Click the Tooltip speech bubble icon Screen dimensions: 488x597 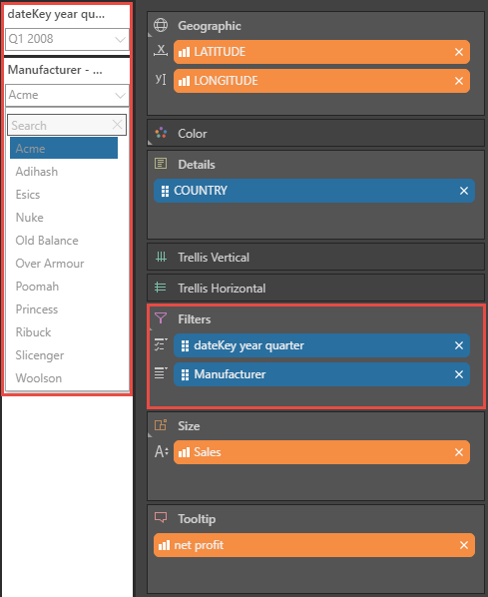(x=161, y=517)
